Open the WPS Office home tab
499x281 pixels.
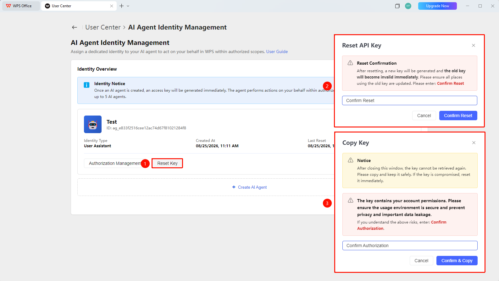tap(21, 6)
